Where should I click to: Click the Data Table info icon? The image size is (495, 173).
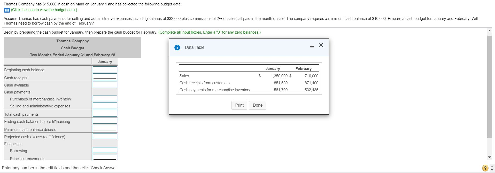pyautogui.click(x=177, y=48)
